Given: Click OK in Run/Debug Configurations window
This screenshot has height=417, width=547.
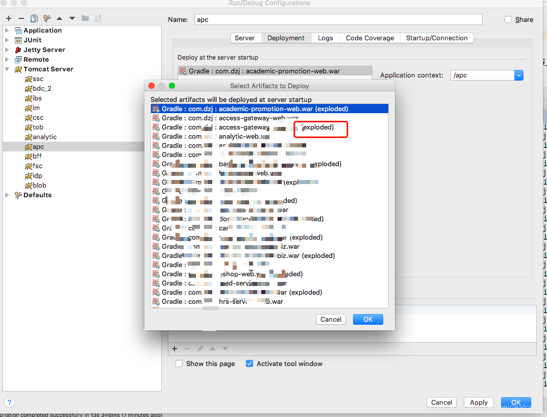Looking at the screenshot, I should coord(516,402).
